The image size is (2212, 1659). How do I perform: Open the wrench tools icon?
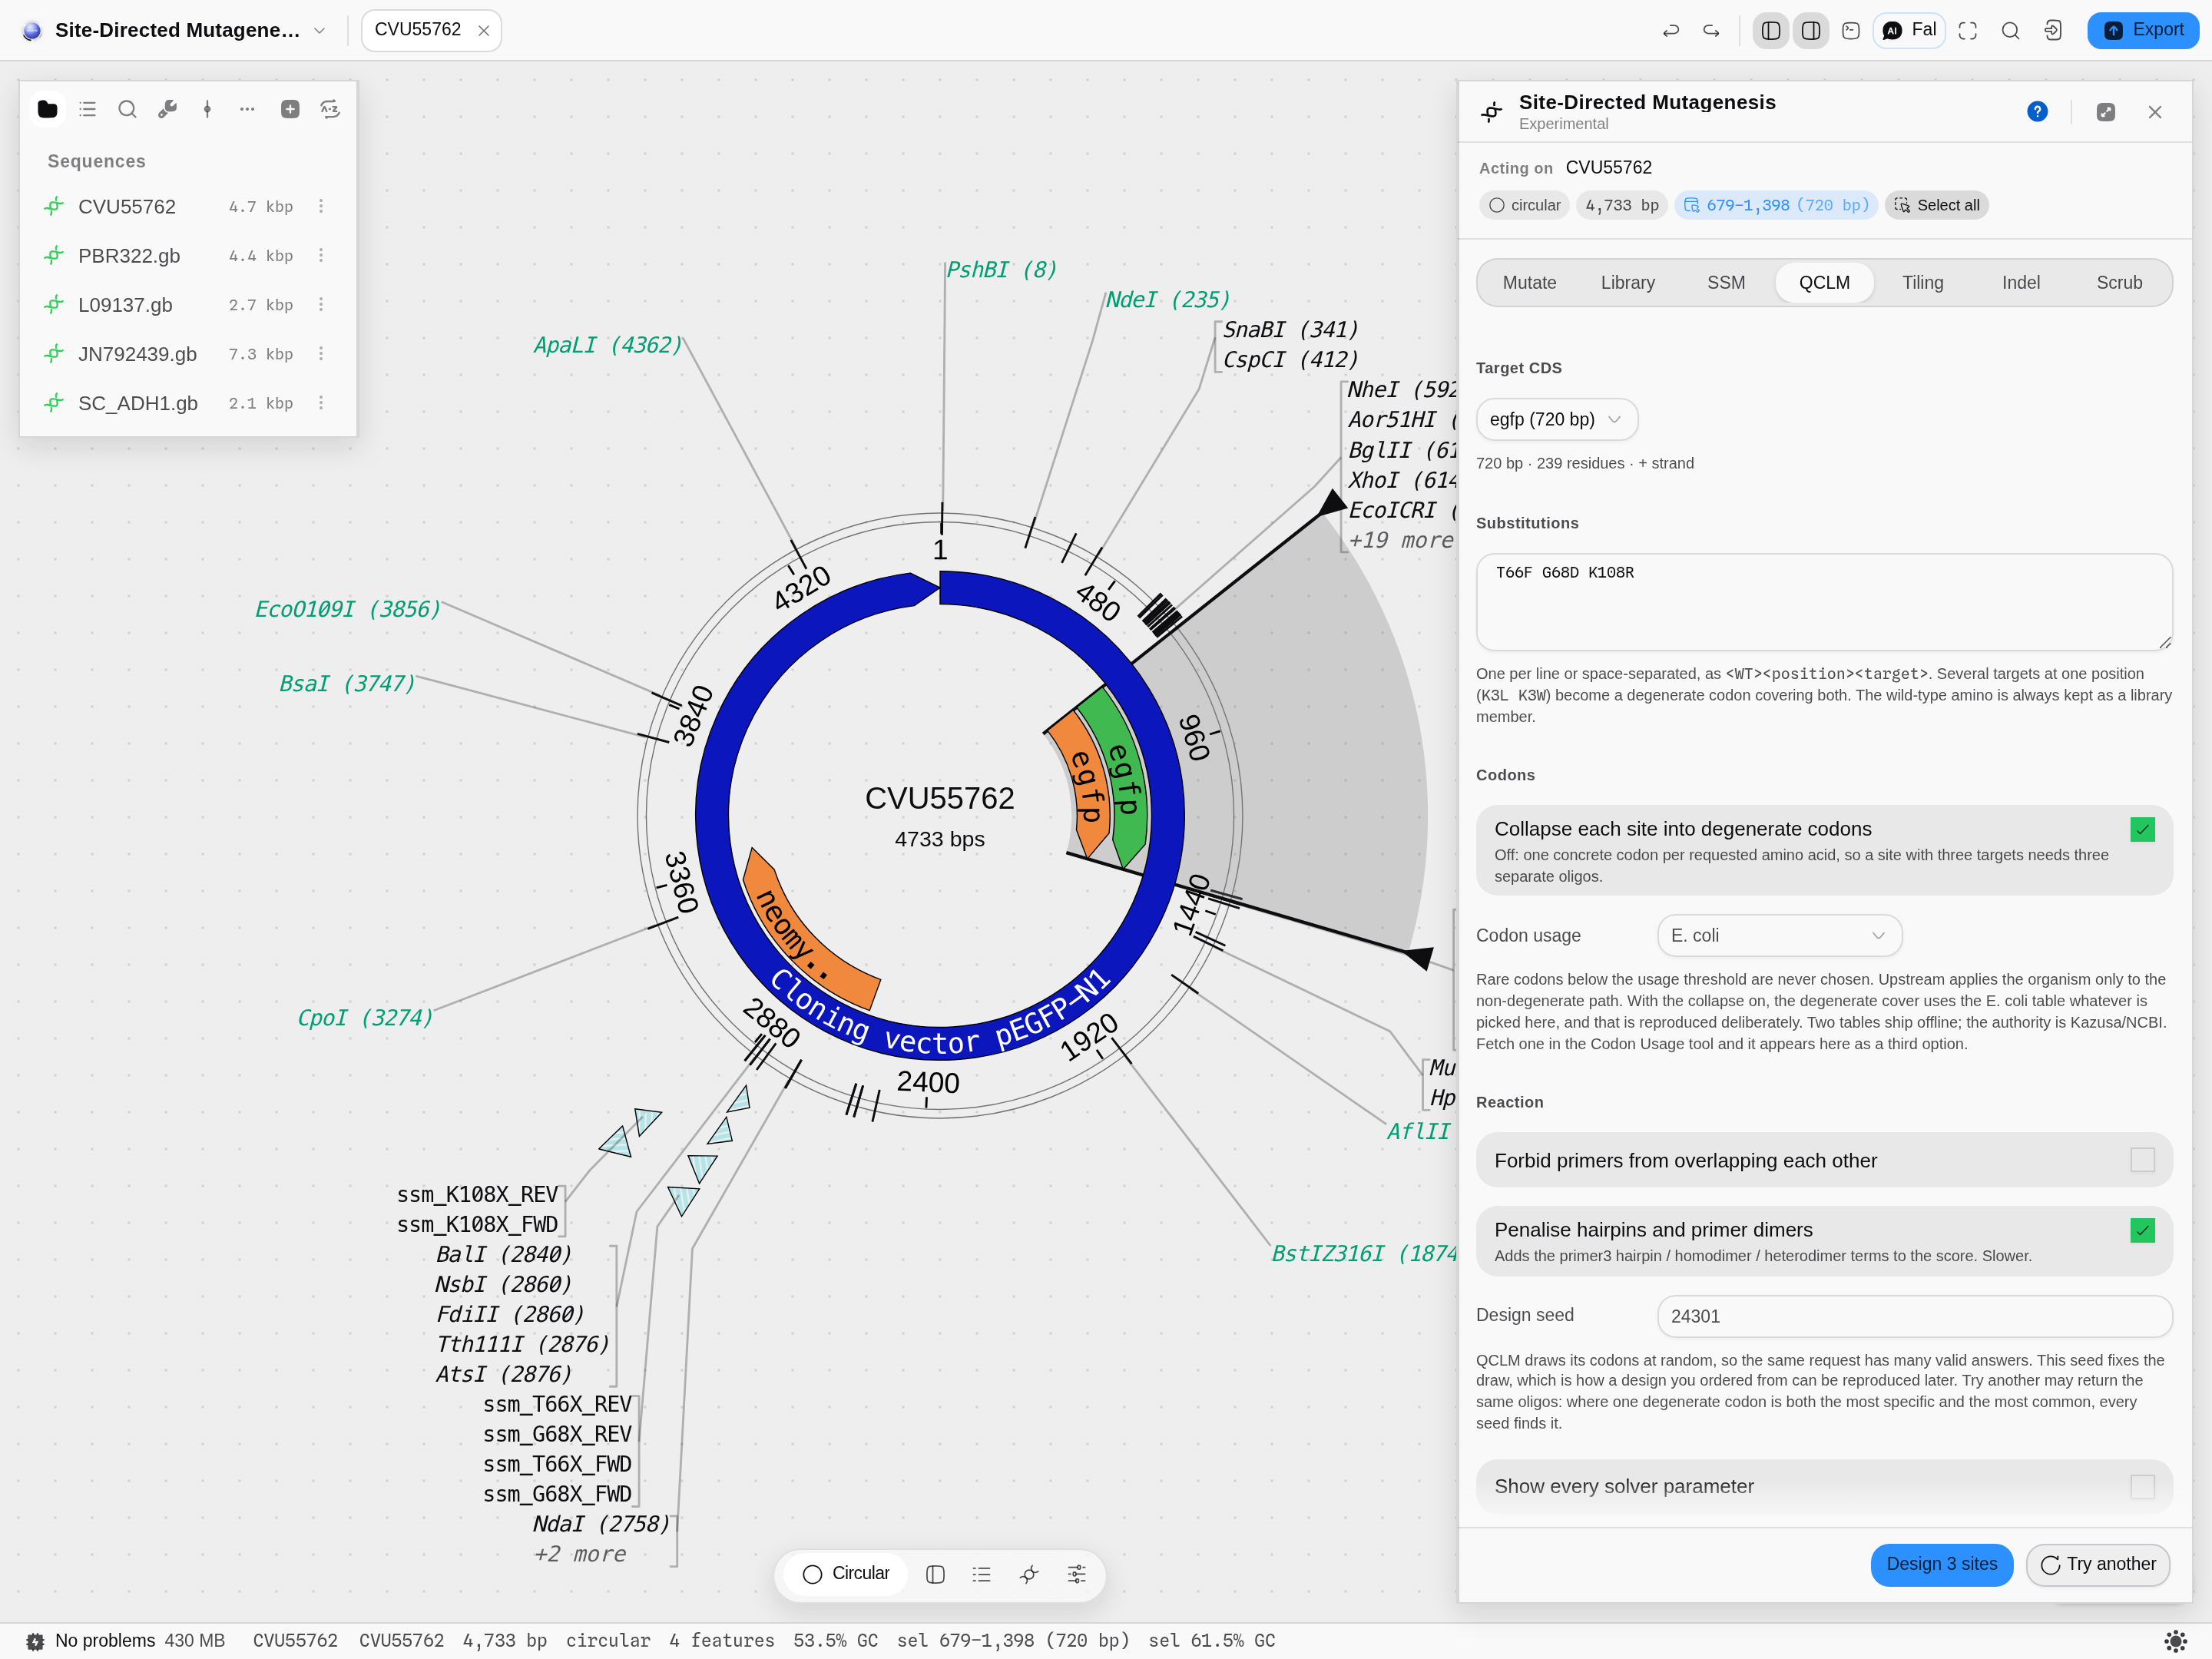167,109
